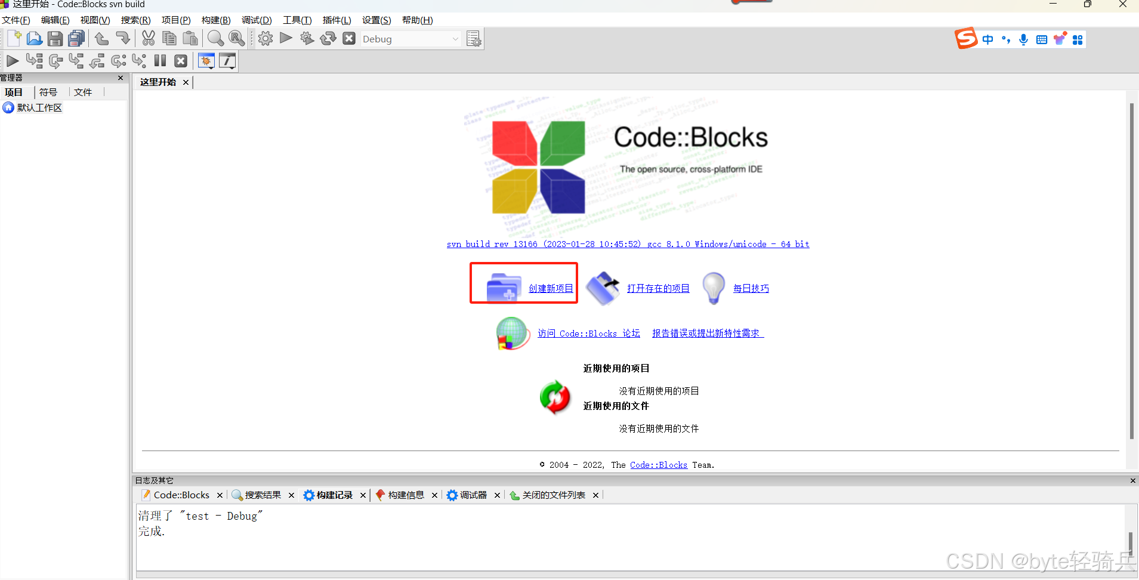Cut selection using the scissors icon

pos(149,39)
